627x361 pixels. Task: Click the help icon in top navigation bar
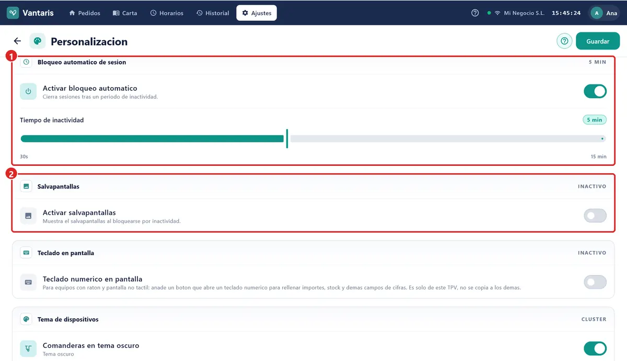pos(475,13)
